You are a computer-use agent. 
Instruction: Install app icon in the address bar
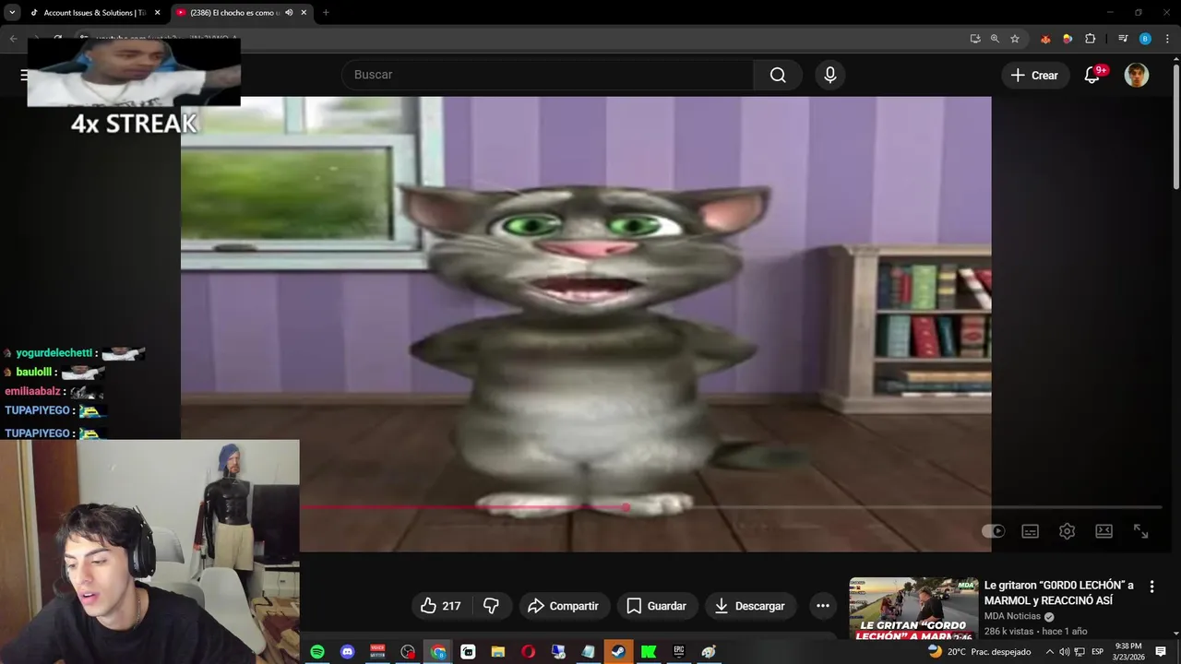[x=975, y=39]
